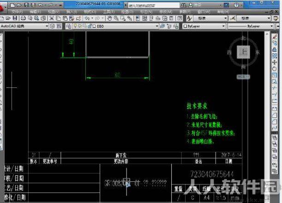282x203 pixels.
Task: Click the Save diskette icon in standard toolbar
Action: pyautogui.click(x=15, y=18)
